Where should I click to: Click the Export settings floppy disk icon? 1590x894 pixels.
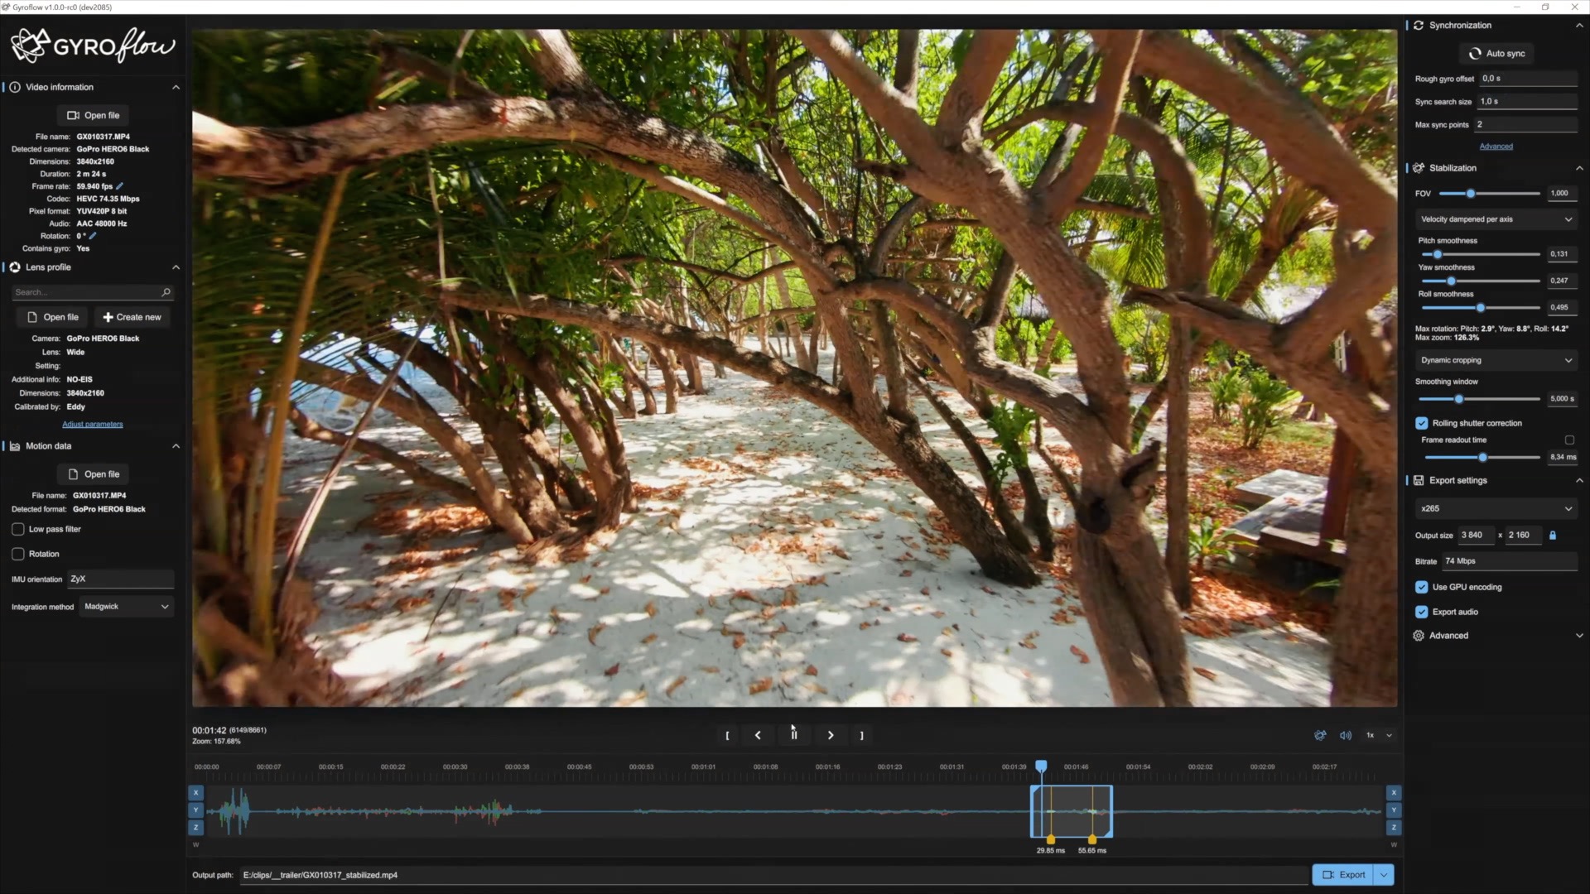click(1419, 481)
